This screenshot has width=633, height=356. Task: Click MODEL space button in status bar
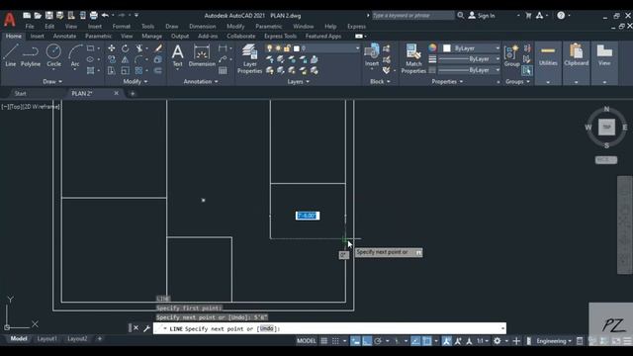click(307, 341)
